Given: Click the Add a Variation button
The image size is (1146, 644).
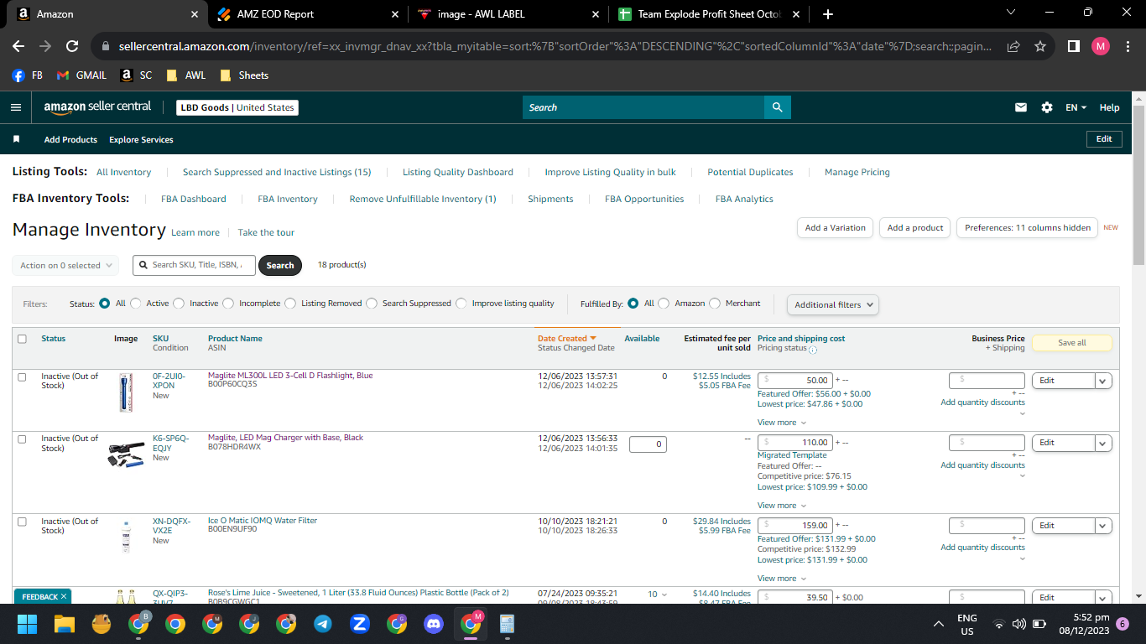Looking at the screenshot, I should click(x=835, y=228).
